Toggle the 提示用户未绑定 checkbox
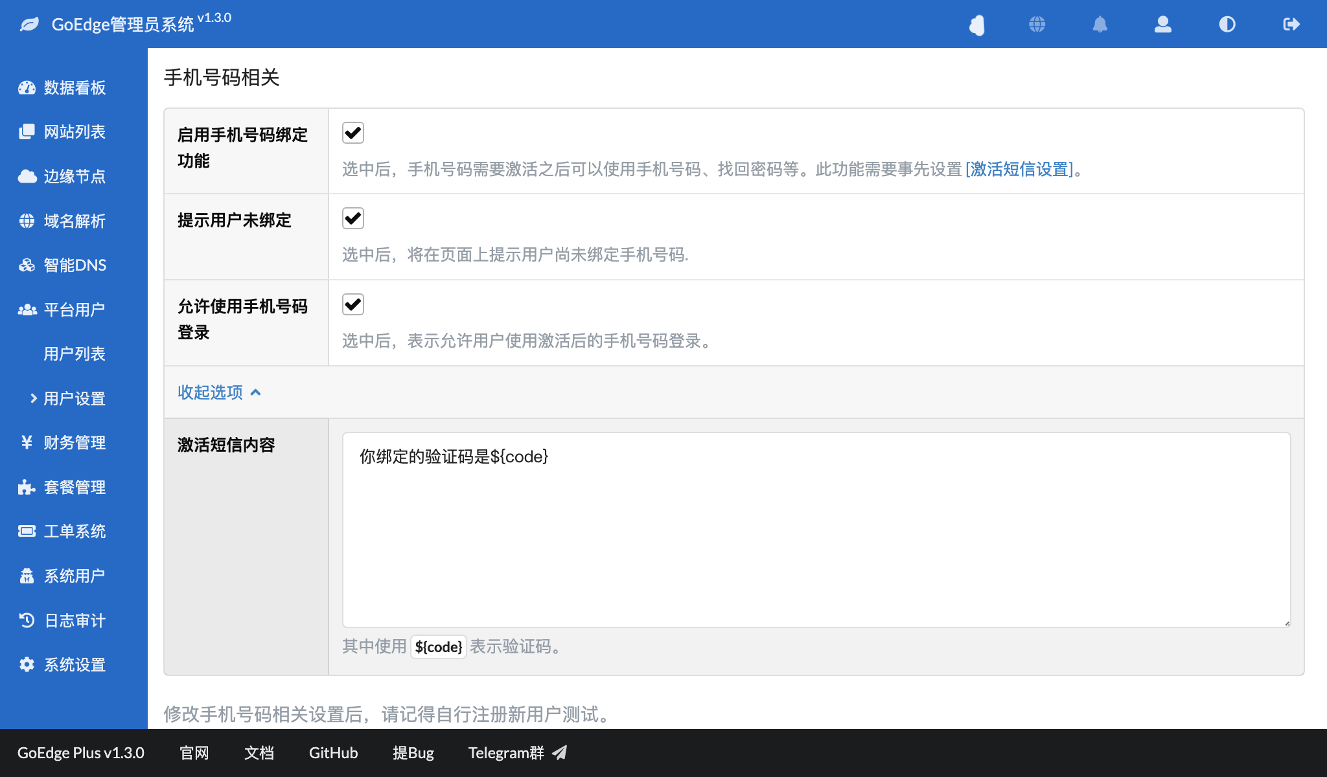 (353, 218)
